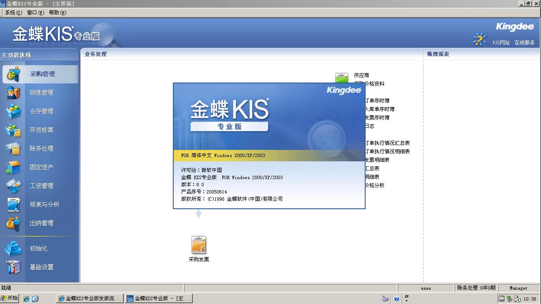Screen dimensions: 541x304
Task: Click the splash copyright line 金蝶软件(中国)有限公司
Action: tap(232, 199)
